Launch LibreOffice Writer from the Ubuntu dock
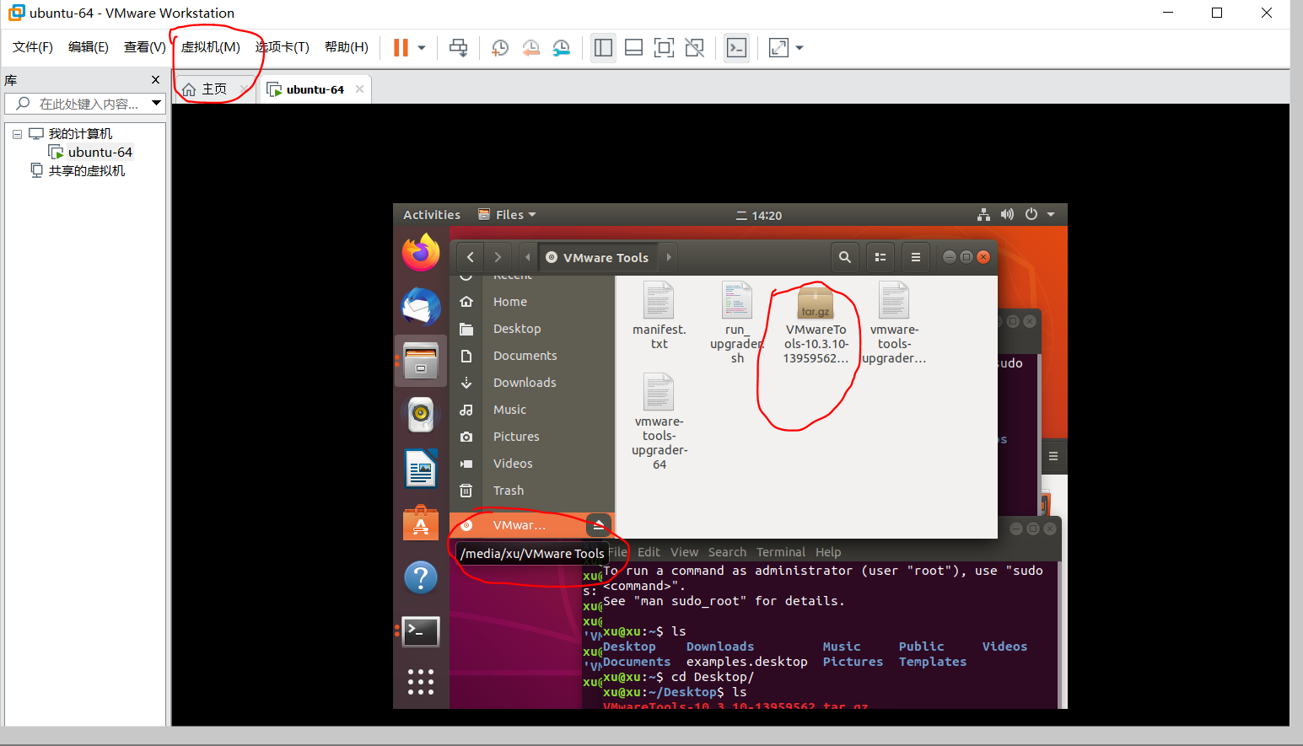1303x746 pixels. 421,469
